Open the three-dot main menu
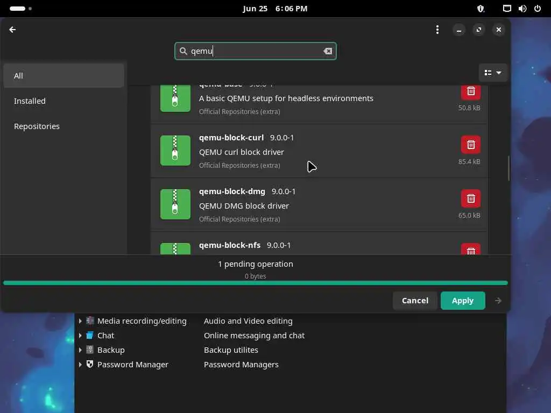The width and height of the screenshot is (551, 413). coord(437,30)
